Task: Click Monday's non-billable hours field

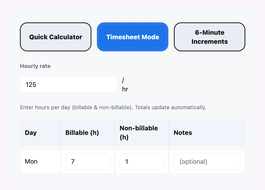Action: [x=142, y=161]
